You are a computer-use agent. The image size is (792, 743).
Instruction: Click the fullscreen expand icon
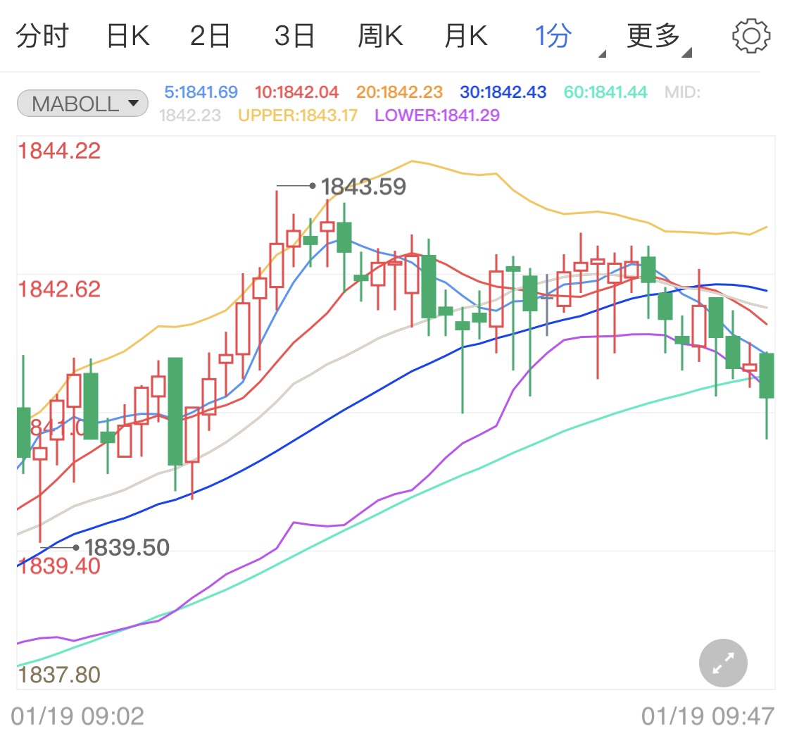[x=722, y=663]
